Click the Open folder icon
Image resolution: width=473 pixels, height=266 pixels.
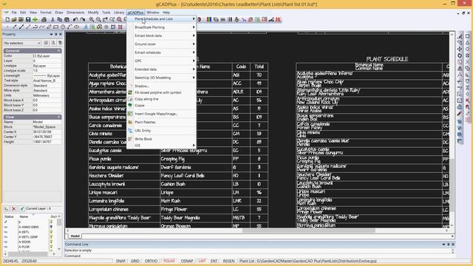point(14,20)
